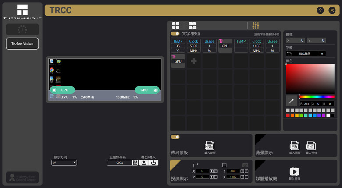Choose the white color swatch
The height and width of the screenshot is (188, 342).
point(328,115)
